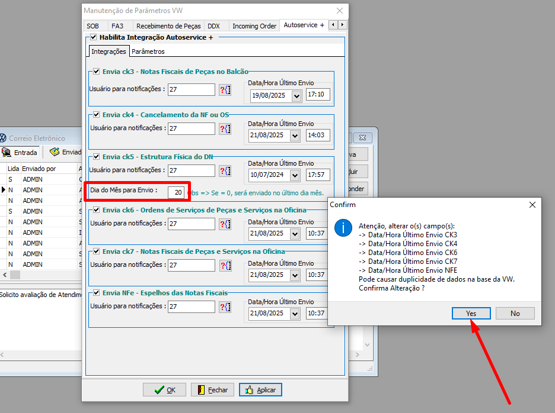This screenshot has width=555, height=413.
Task: Open user lookup icon for ck7 notifications
Action: pyautogui.click(x=225, y=265)
